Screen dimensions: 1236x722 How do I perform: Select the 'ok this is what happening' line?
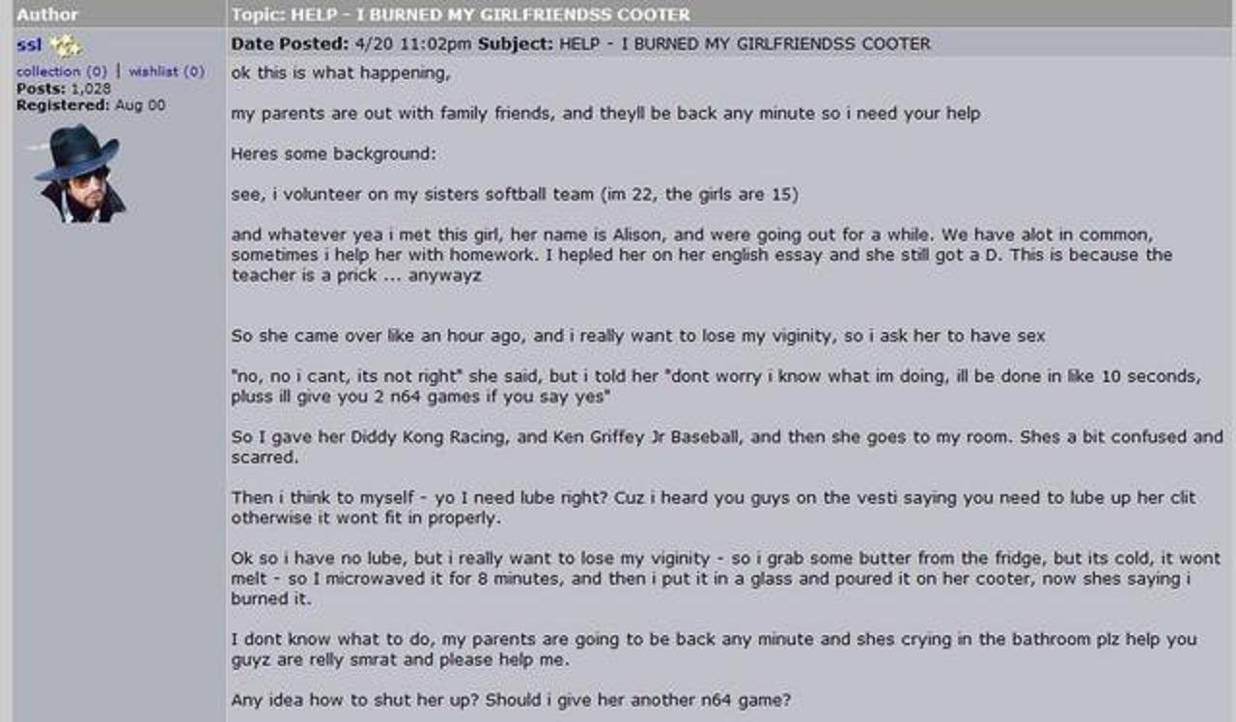click(341, 72)
